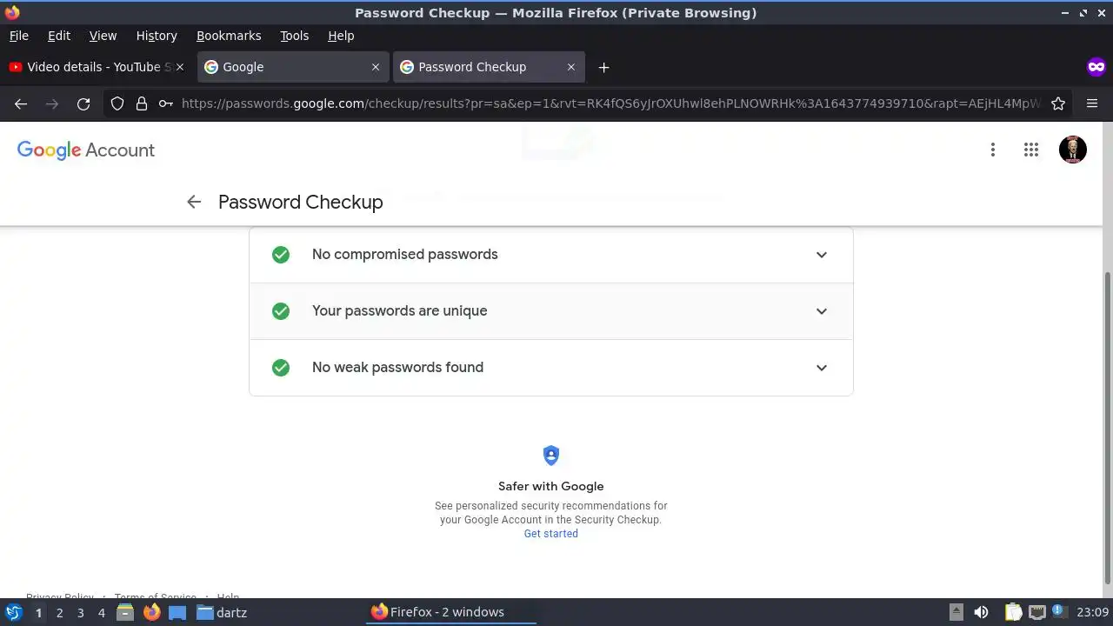Screen dimensions: 1113x626
Task: Open the Google Account profile avatar
Action: pos(1072,150)
